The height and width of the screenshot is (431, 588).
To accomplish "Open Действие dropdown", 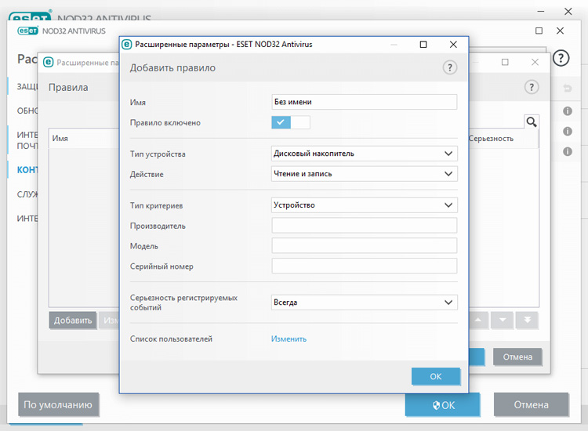I will 364,174.
